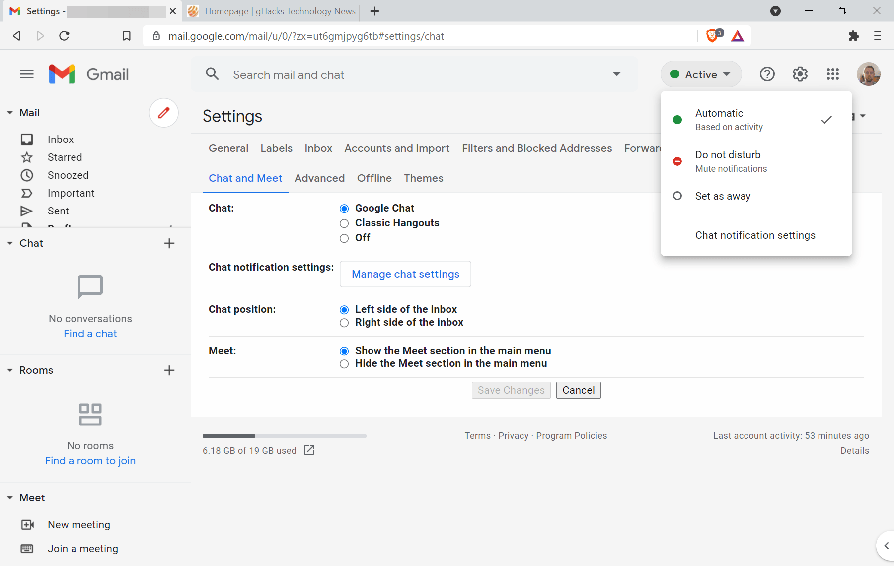This screenshot has height=566, width=894.
Task: Open the compose pencil icon
Action: point(163,113)
